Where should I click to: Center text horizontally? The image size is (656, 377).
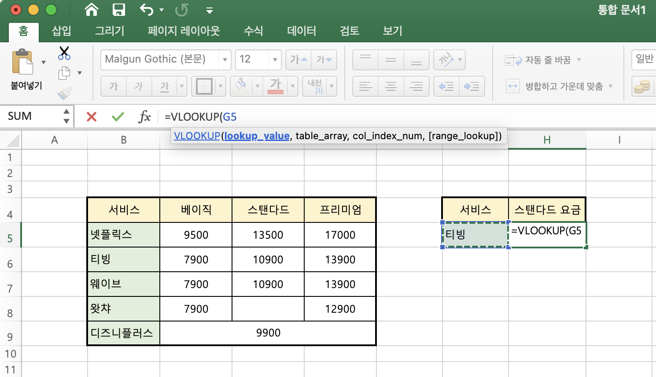click(x=391, y=86)
